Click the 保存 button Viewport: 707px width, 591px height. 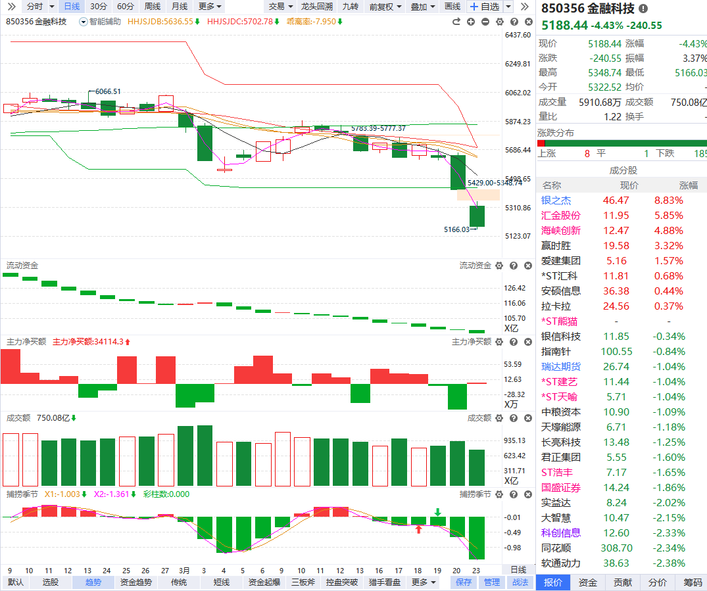(x=464, y=582)
